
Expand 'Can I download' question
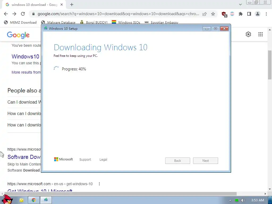[24, 102]
